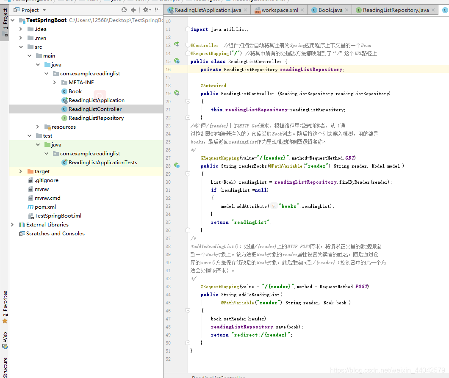Select ReadingListApplication in project tree

[96, 100]
